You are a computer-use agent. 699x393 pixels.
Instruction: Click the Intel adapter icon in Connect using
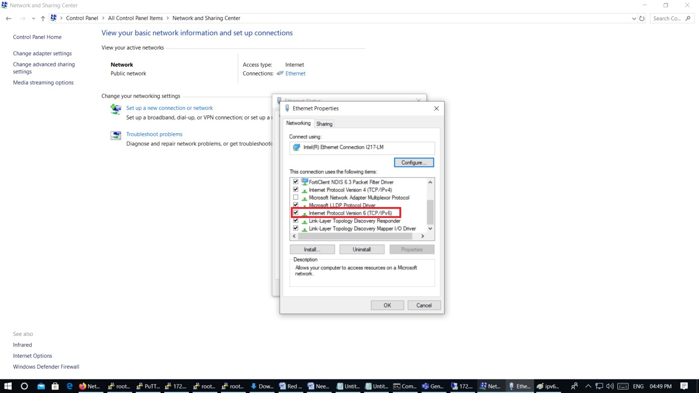pyautogui.click(x=297, y=147)
